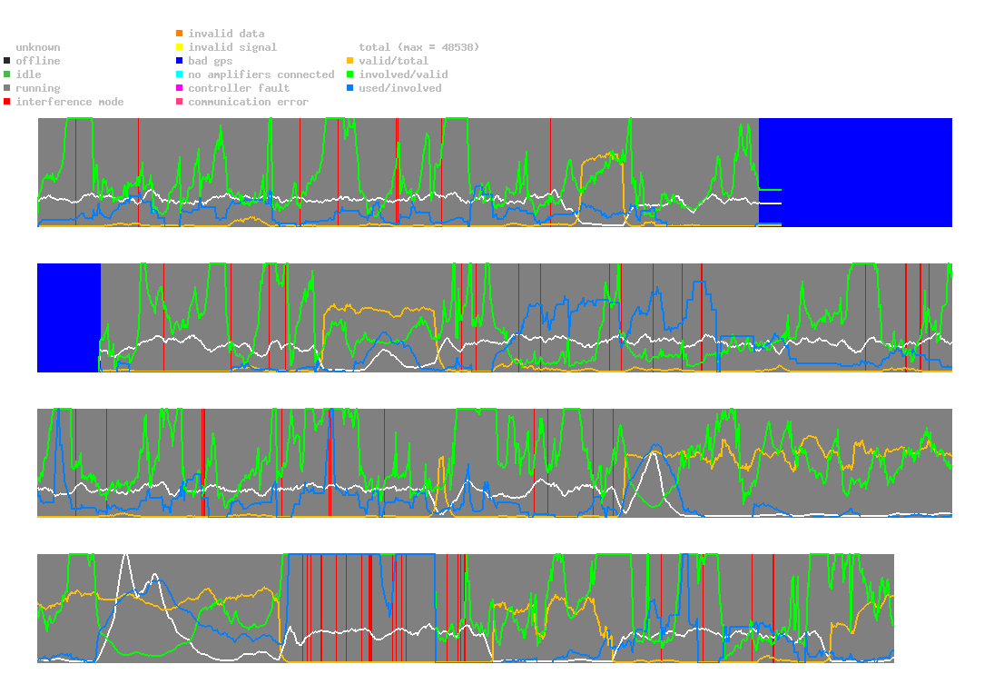Click the black offline legend swatch
This screenshot has width=994, height=694.
7,61
